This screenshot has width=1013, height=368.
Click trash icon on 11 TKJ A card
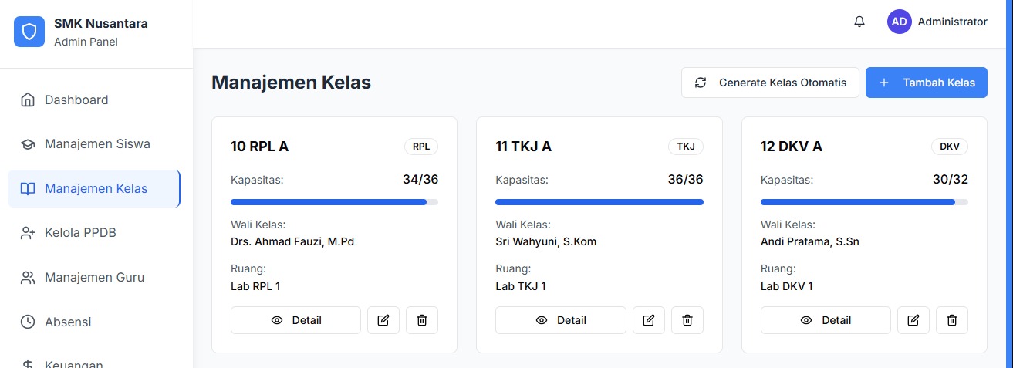click(x=687, y=320)
